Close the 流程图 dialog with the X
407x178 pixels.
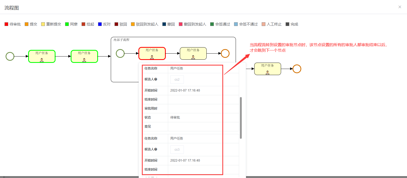click(x=400, y=7)
